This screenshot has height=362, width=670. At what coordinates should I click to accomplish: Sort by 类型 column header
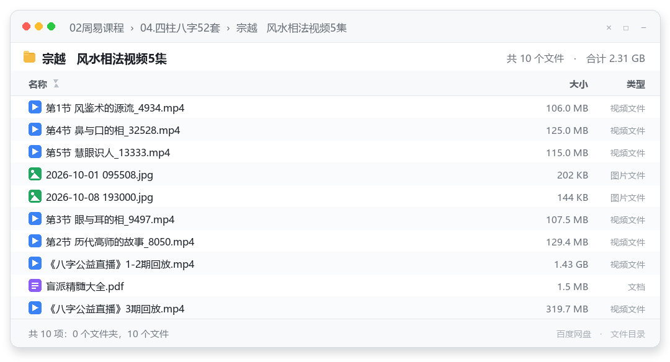(636, 84)
